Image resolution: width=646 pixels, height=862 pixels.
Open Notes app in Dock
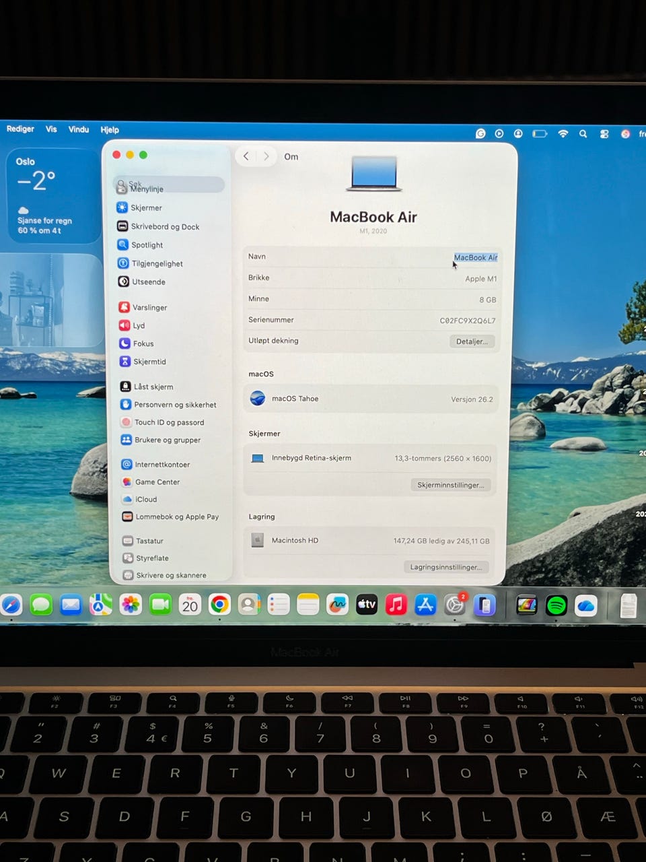pos(308,605)
